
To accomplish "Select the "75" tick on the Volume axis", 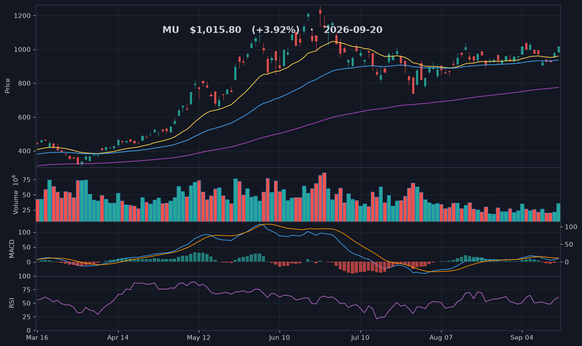I will [x=27, y=180].
